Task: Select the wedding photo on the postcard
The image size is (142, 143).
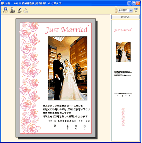Action: (68, 68)
